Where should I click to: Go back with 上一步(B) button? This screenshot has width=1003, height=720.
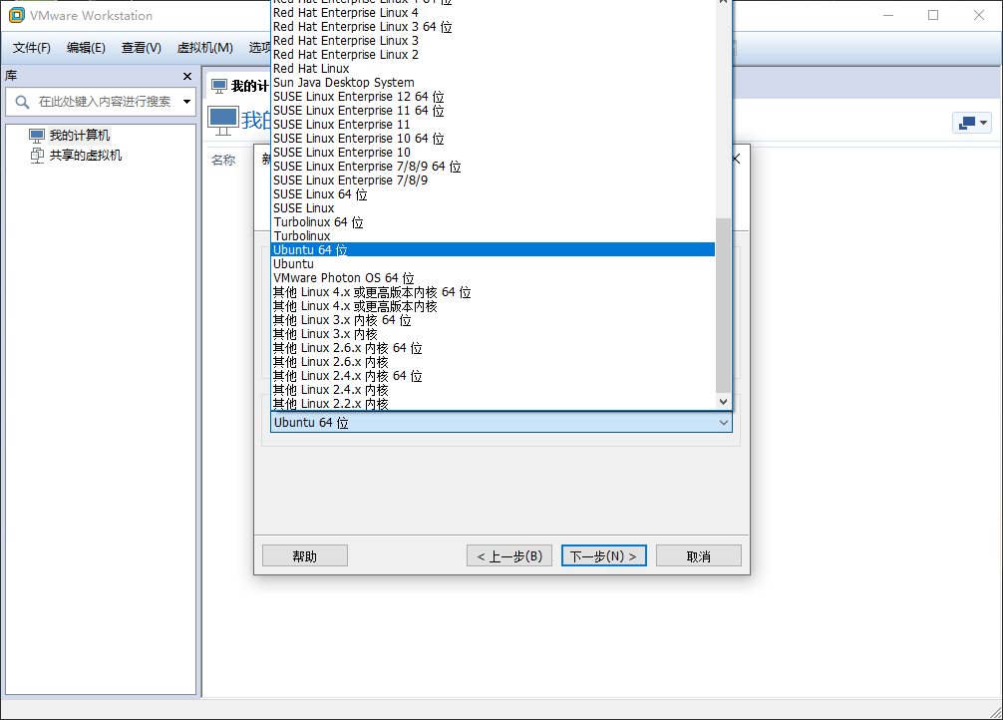(509, 556)
